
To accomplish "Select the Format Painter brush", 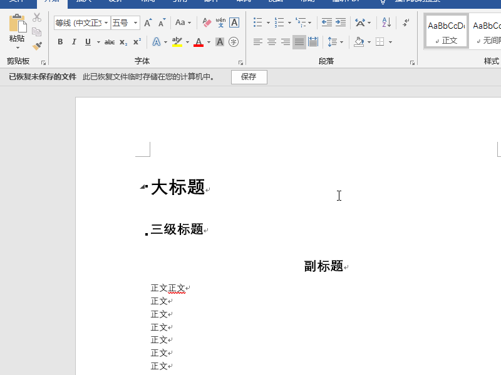I will [x=37, y=46].
